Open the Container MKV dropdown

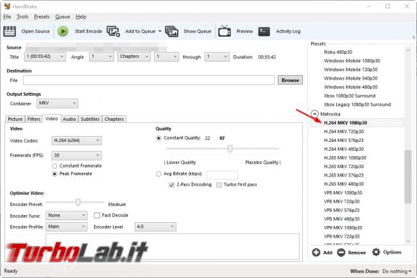58,103
